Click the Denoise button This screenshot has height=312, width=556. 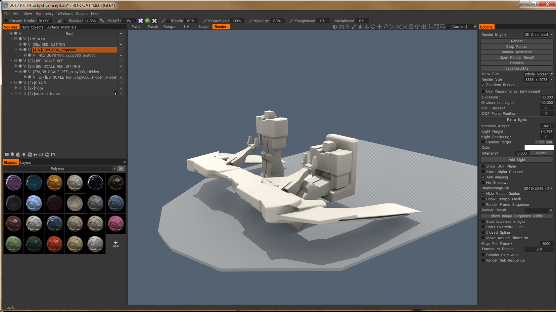point(517,63)
